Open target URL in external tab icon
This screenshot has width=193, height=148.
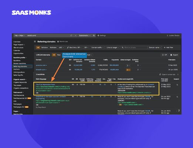[x=71, y=36]
